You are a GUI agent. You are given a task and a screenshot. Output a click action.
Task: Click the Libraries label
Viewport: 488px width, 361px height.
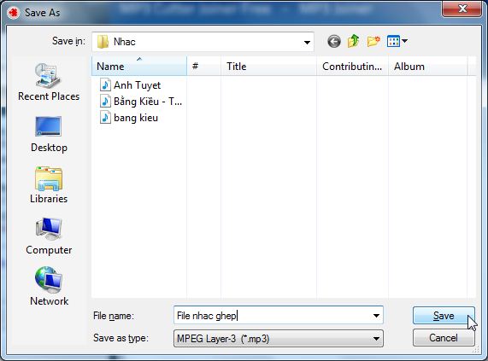[x=49, y=199]
